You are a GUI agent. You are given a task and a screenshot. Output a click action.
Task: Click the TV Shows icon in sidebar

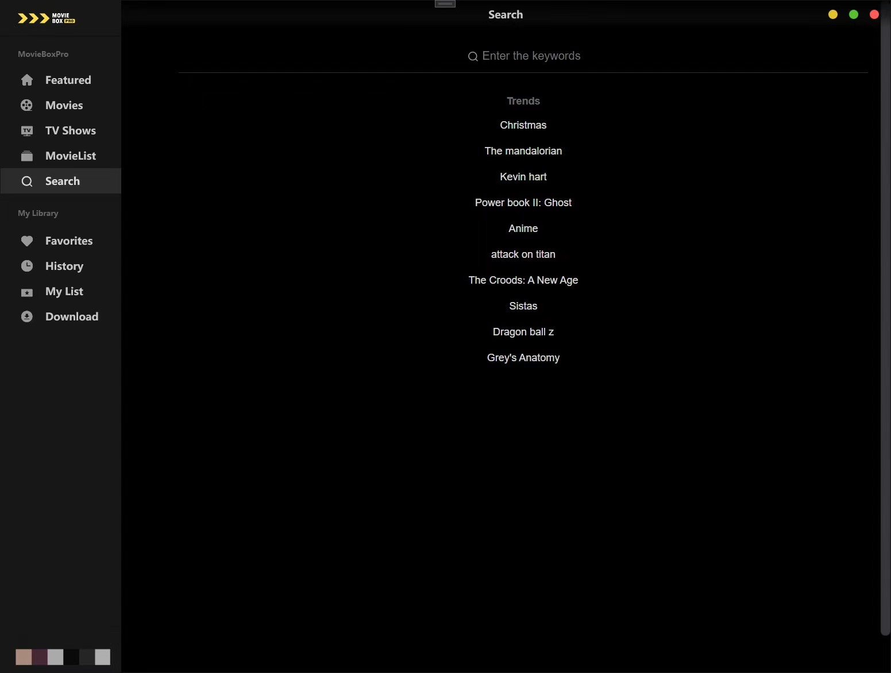click(27, 130)
